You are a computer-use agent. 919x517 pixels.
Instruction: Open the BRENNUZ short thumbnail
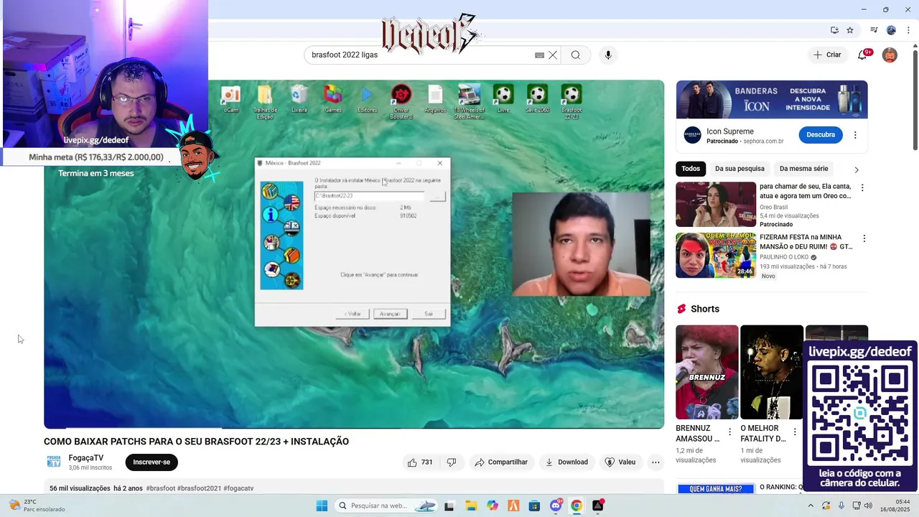(707, 372)
